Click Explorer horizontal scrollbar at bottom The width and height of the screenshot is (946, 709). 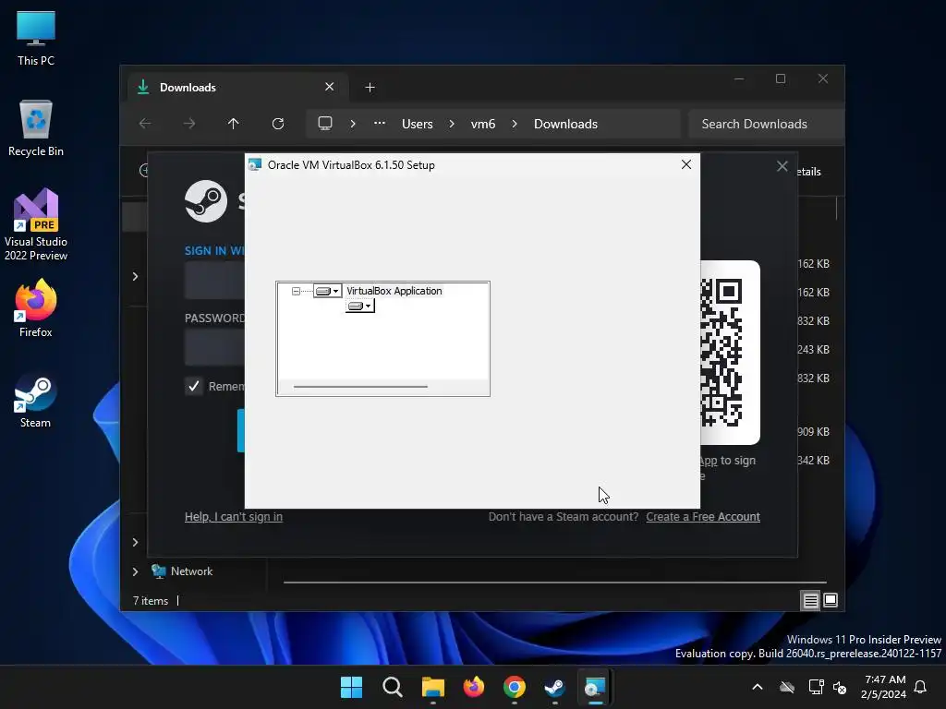554,583
